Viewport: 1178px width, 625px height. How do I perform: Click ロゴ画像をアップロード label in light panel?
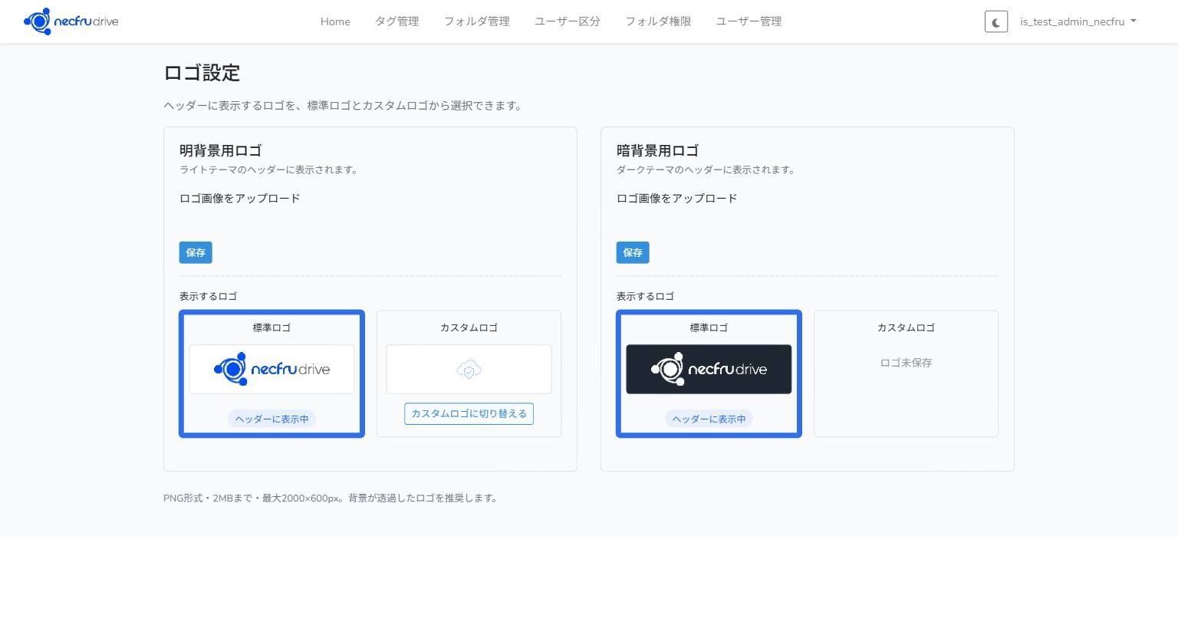pos(239,198)
